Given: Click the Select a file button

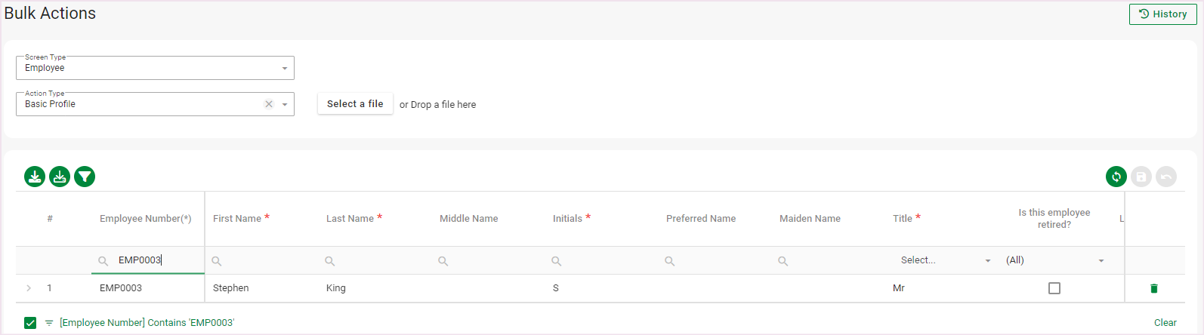Looking at the screenshot, I should (355, 104).
